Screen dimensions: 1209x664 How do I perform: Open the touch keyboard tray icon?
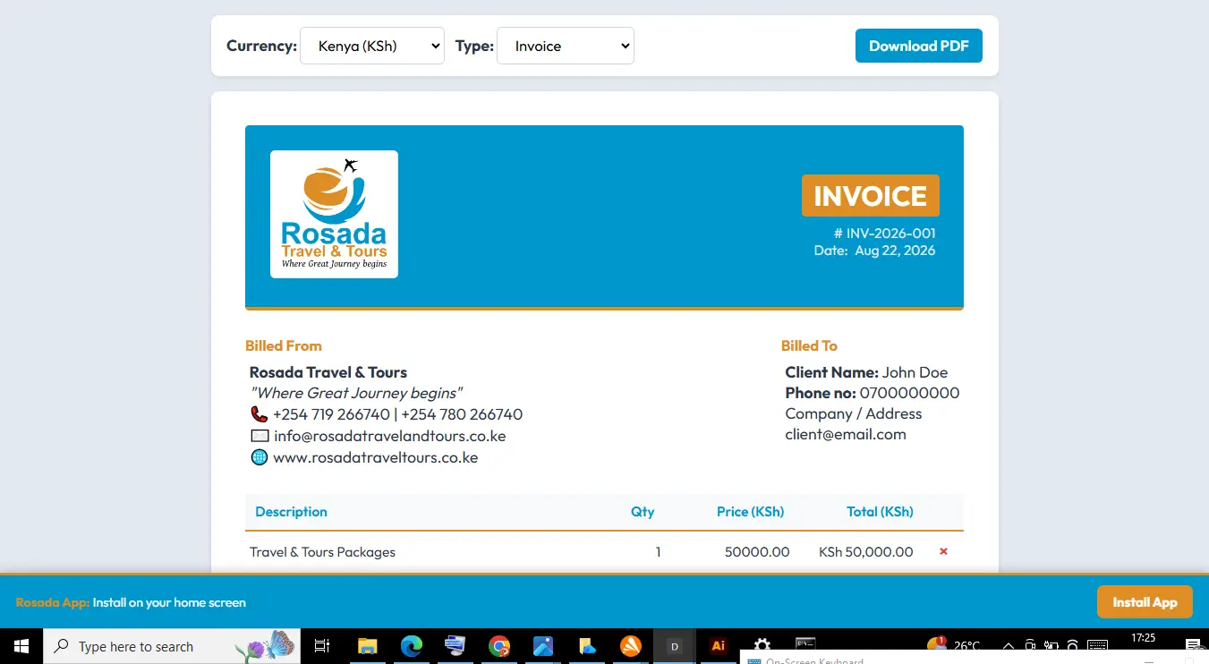(1097, 646)
